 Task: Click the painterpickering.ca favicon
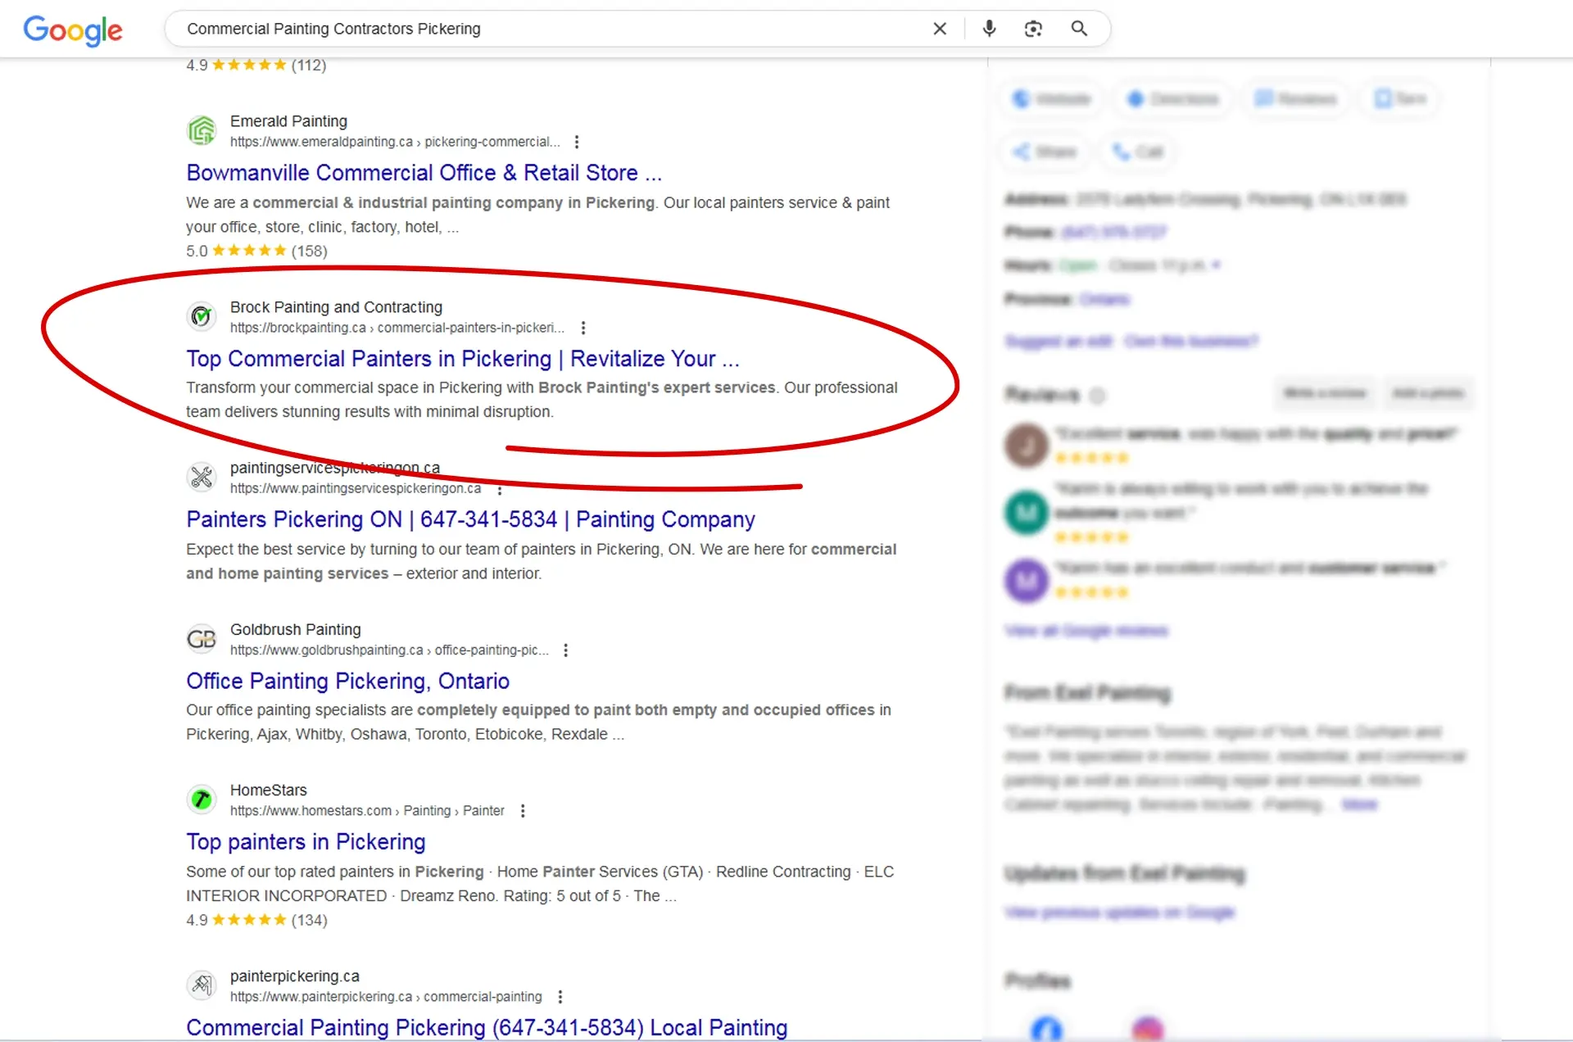tap(202, 985)
